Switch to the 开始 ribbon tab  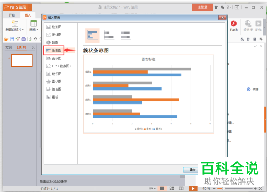[x=12, y=15]
